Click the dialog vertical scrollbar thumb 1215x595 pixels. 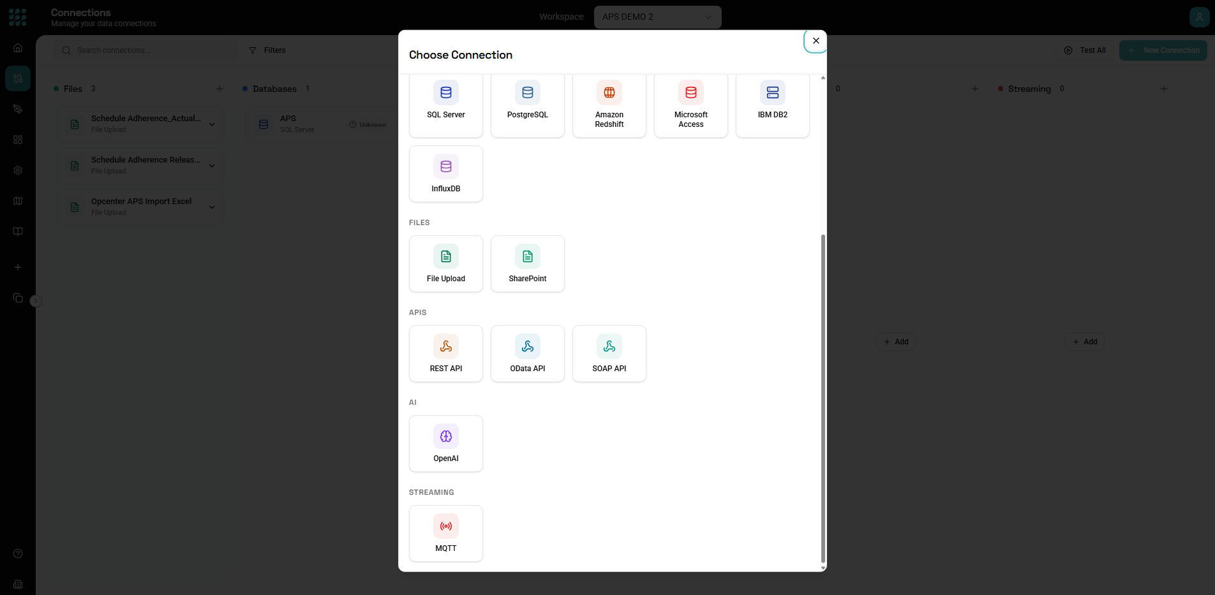tap(823, 399)
